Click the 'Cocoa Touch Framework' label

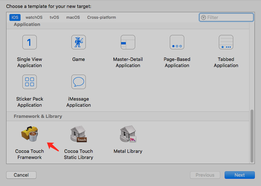30,154
